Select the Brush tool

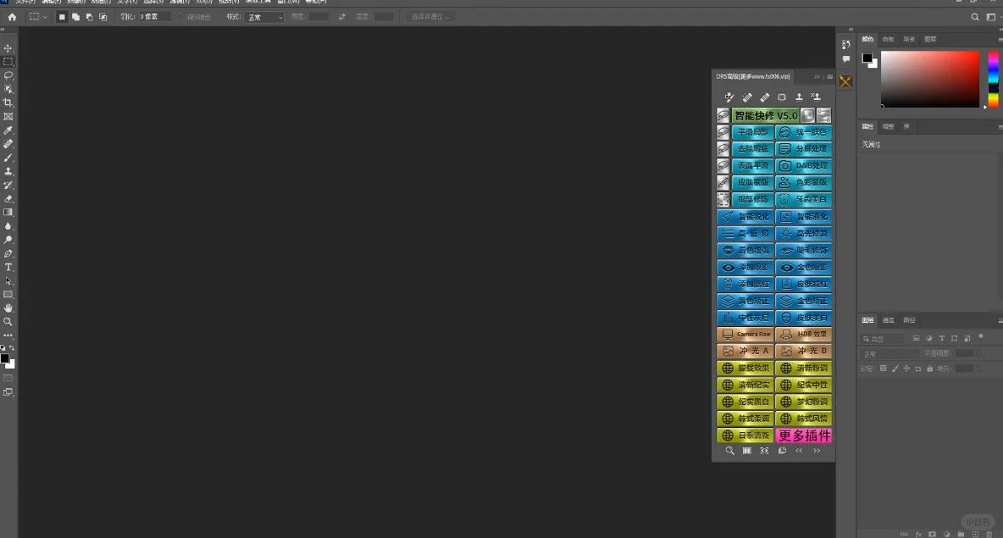point(8,158)
